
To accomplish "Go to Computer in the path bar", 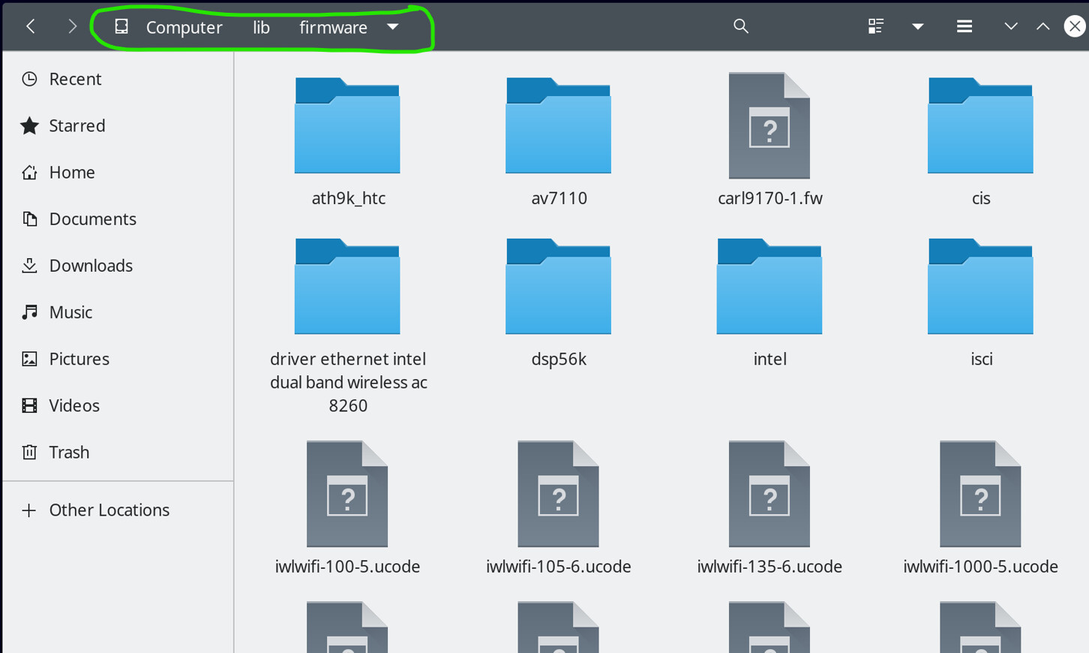I will coord(183,28).
